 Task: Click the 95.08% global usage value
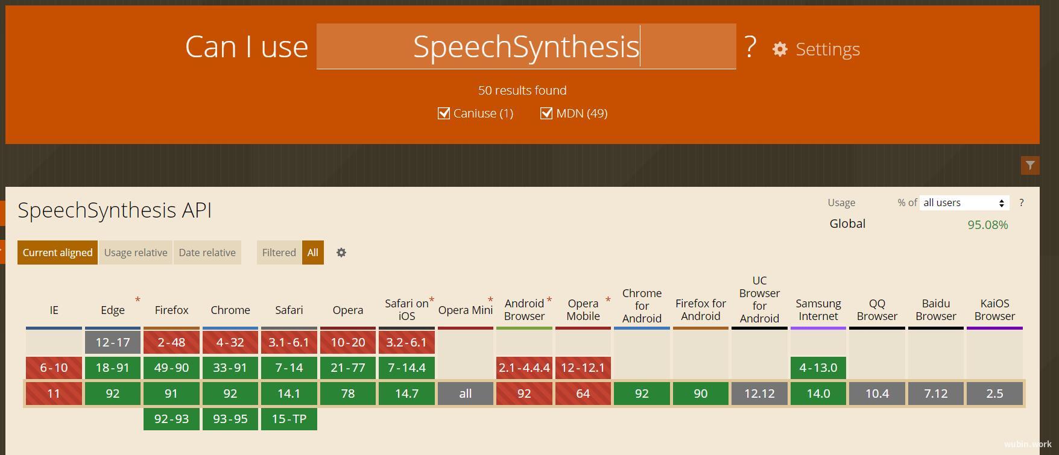pyautogui.click(x=988, y=225)
